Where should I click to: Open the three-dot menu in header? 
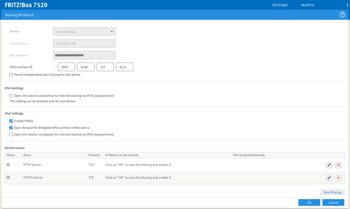pyautogui.click(x=347, y=5)
